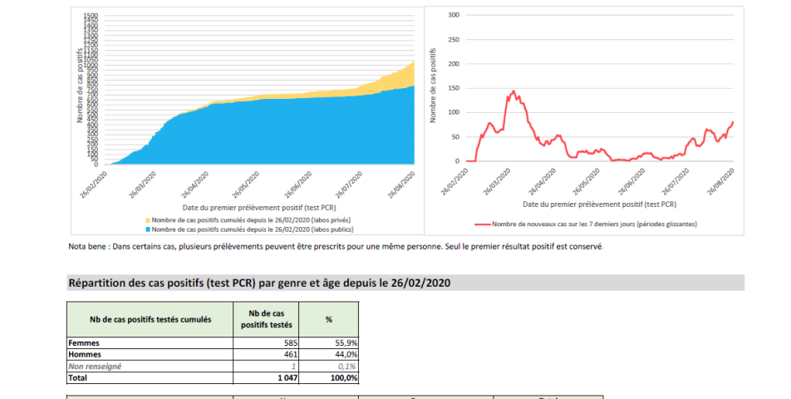Click the red line legend marker

tap(482, 224)
